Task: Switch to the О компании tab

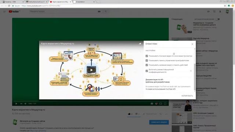Action: pyautogui.click(x=84, y=2)
